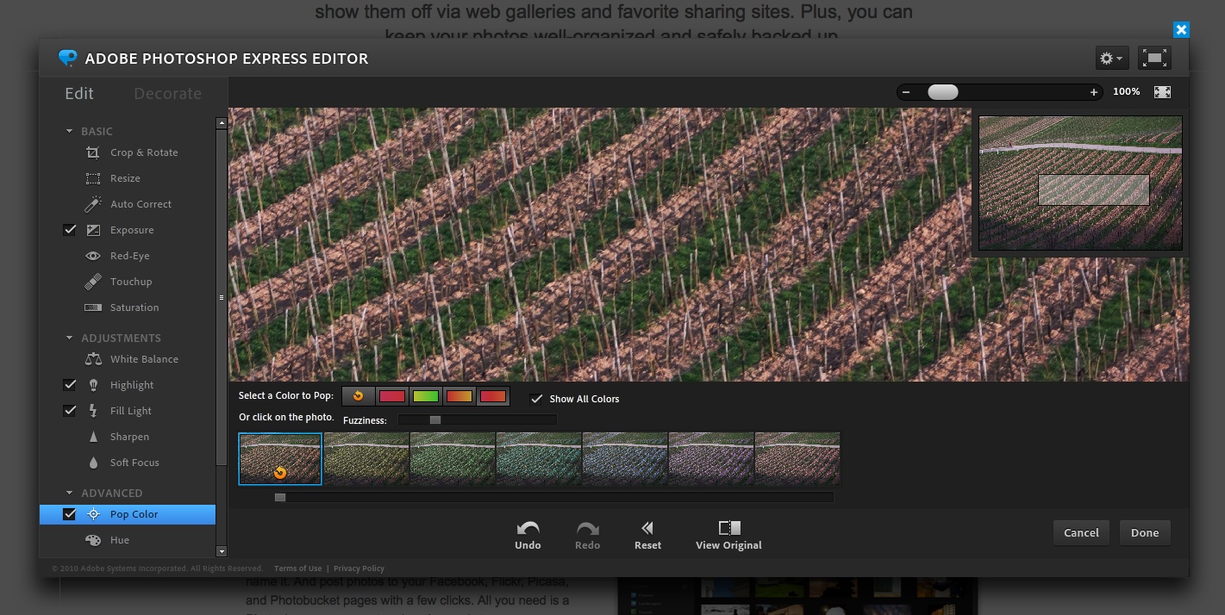The height and width of the screenshot is (615, 1225).
Task: Click the Pop Color crosshair icon
Action: [x=93, y=514]
